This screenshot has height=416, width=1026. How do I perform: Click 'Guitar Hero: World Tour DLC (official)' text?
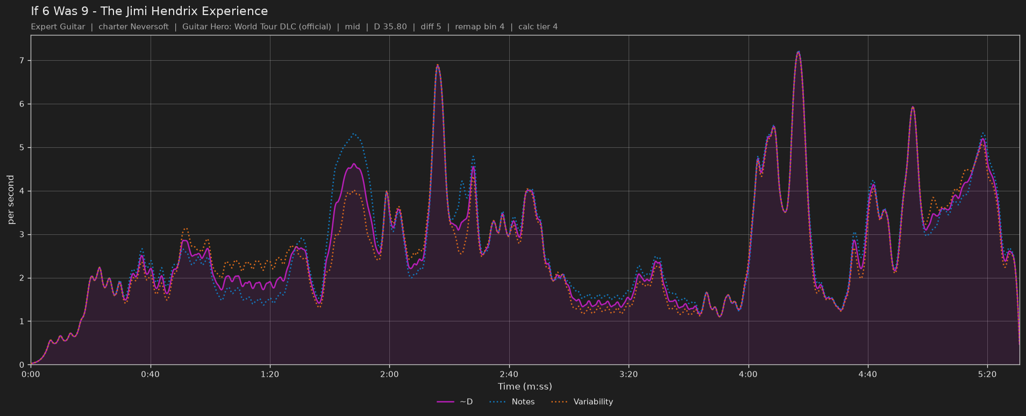(256, 27)
